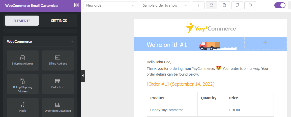291x117 pixels.
Task: Toggle the purple enable switch
Action: click(x=280, y=5)
